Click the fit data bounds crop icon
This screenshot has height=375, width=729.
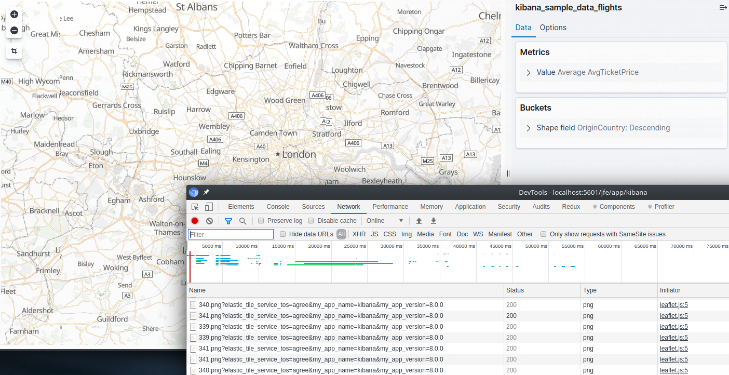[14, 51]
